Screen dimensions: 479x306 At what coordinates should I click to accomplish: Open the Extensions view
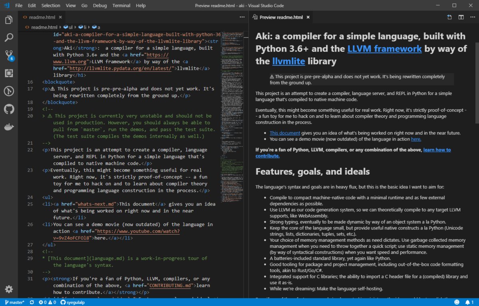(9, 73)
